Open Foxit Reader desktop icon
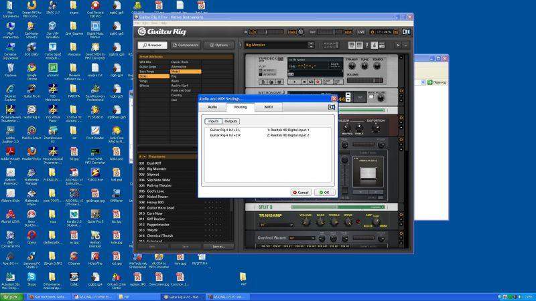Viewport: 536px width, 301px height. [x=95, y=132]
